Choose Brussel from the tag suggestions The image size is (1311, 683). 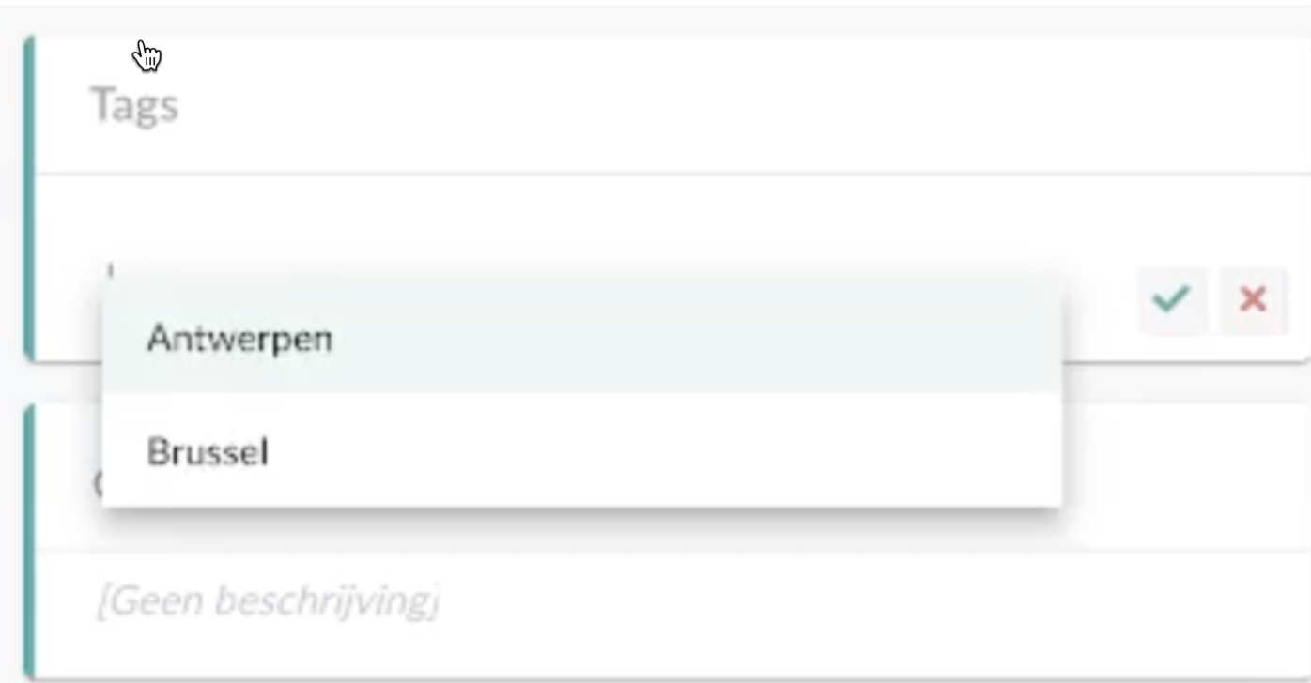[x=582, y=451]
